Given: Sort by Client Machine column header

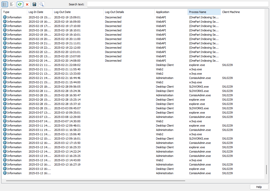Looking at the screenshot, I should click(x=242, y=12).
